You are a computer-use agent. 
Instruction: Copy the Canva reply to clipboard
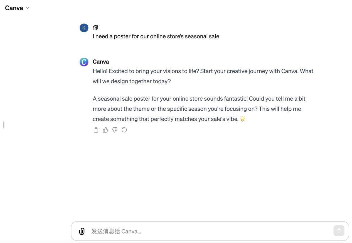click(x=96, y=130)
